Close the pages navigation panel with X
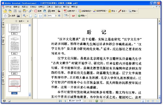This screenshot has height=105, width=163. coord(28,21)
